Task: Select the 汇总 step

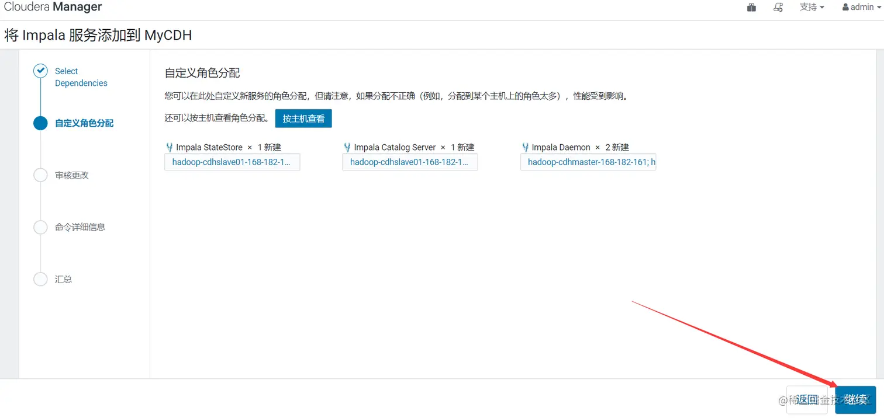Action: coord(63,279)
